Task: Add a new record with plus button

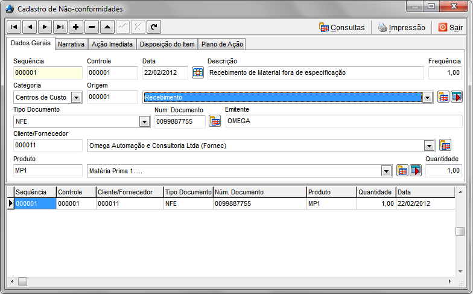Action: [x=76, y=27]
